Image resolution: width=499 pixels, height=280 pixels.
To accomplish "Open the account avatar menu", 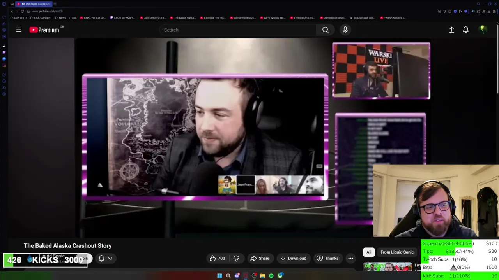I will click(483, 30).
